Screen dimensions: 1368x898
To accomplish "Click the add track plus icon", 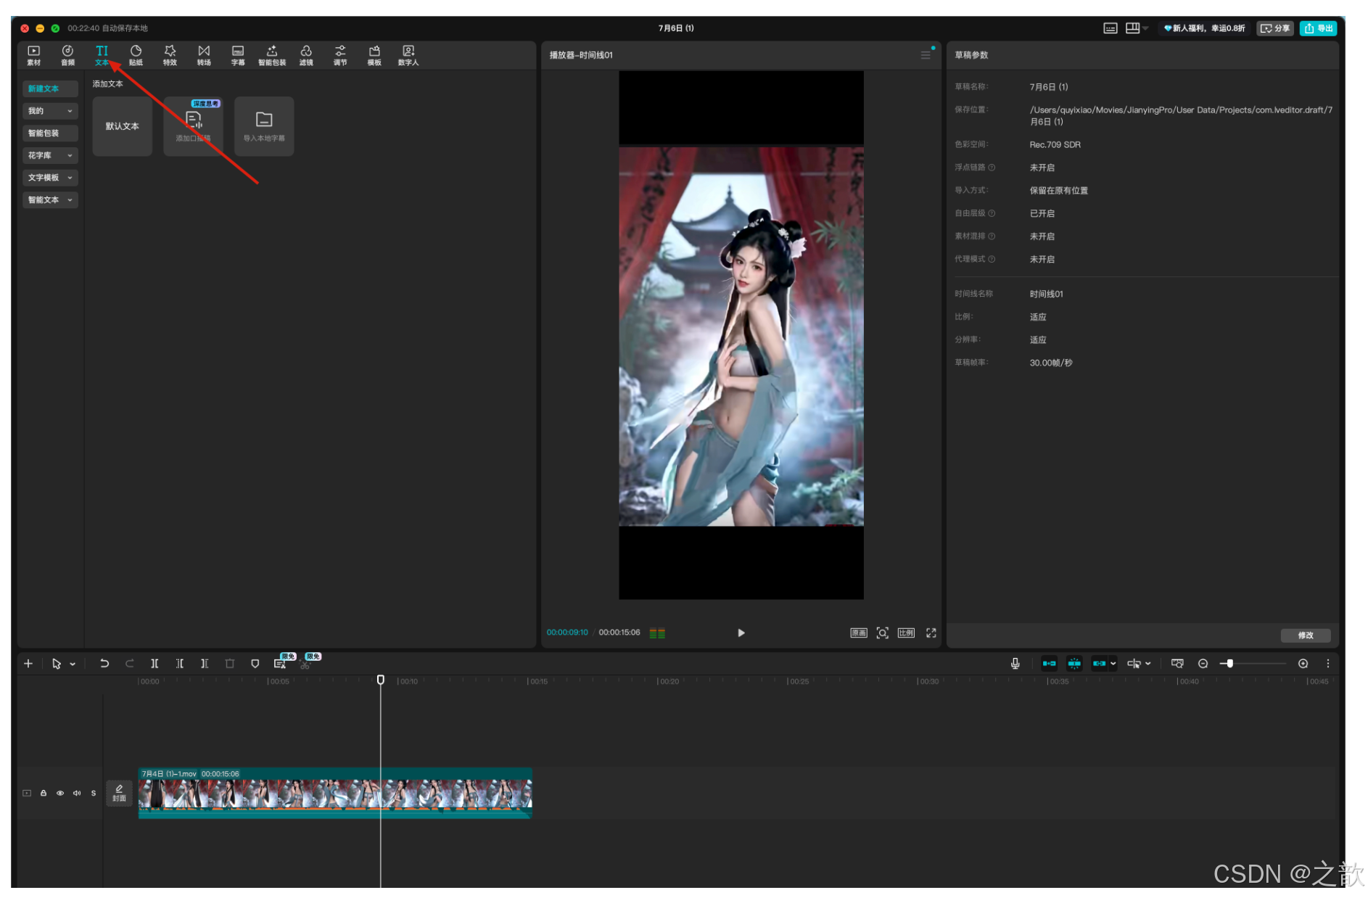I will point(28,664).
